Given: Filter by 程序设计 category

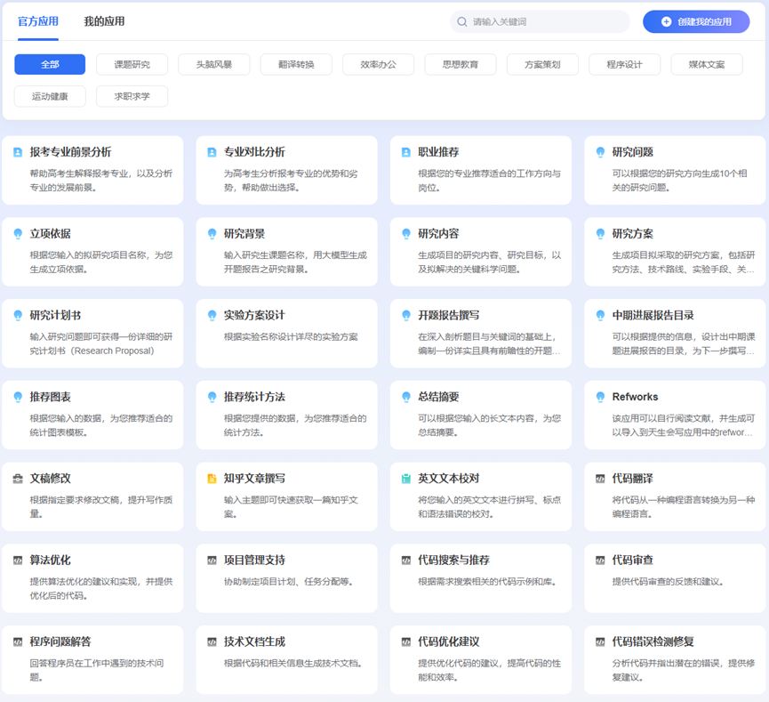Looking at the screenshot, I should point(624,64).
